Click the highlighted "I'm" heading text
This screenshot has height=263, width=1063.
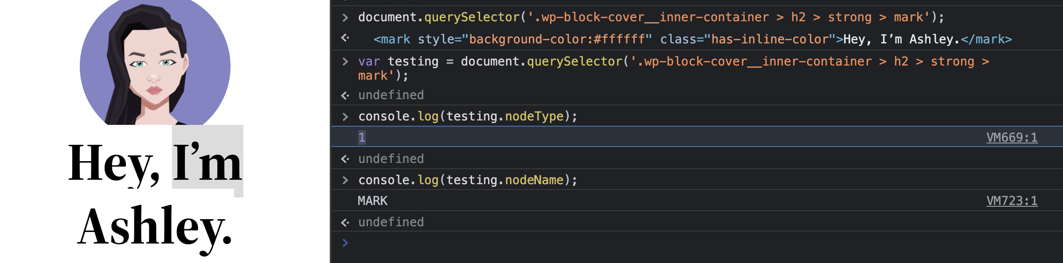(207, 163)
